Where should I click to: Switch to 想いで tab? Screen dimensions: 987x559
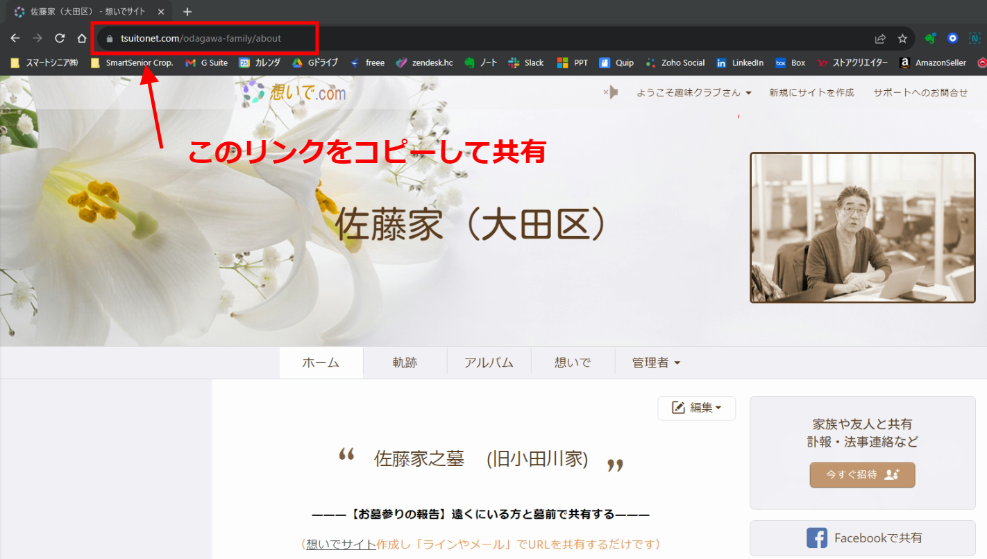(573, 363)
